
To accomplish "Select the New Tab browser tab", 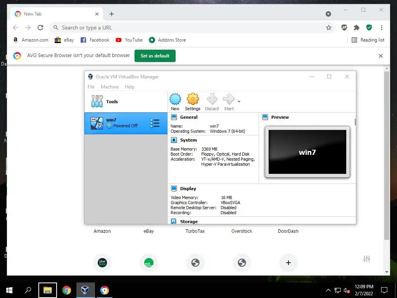I will [x=57, y=14].
